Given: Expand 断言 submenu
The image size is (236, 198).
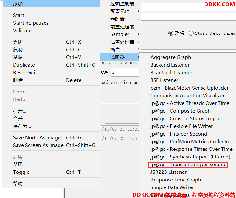Looking at the screenshot, I should tap(120, 50).
